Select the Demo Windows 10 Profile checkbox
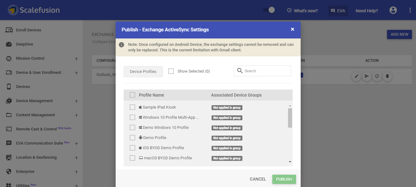This screenshot has height=187, width=416. point(132,127)
